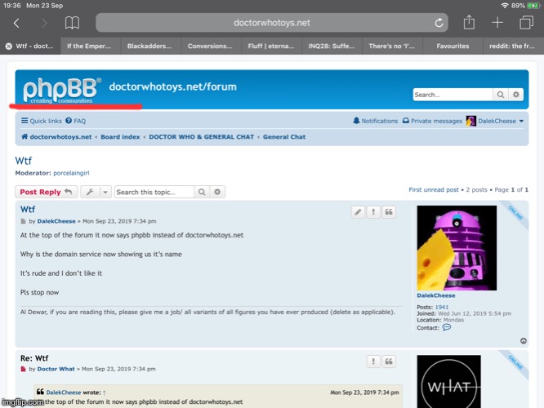Open the Safari bookmarks book icon
Screen dimensions: 544x408
[x=72, y=23]
